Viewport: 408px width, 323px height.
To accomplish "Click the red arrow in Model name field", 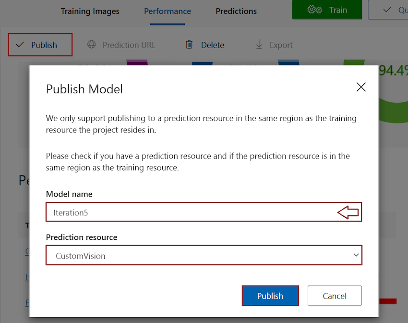I will (348, 212).
